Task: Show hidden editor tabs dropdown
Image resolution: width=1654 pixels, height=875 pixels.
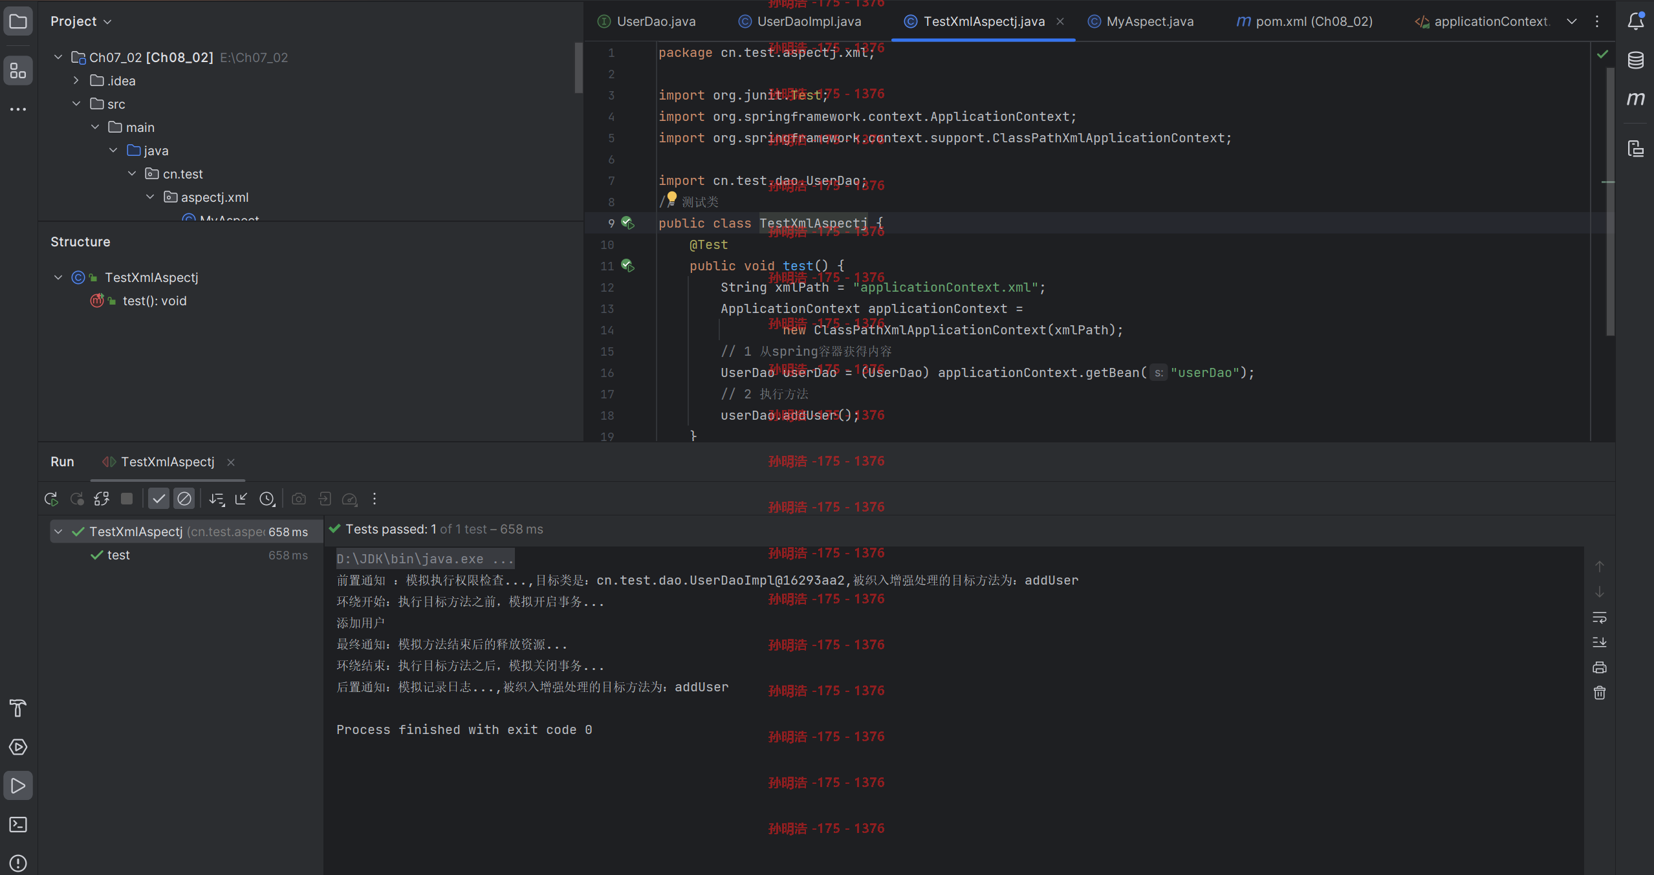Action: (x=1572, y=21)
